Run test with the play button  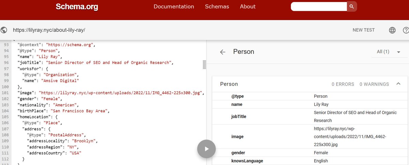click(x=206, y=149)
